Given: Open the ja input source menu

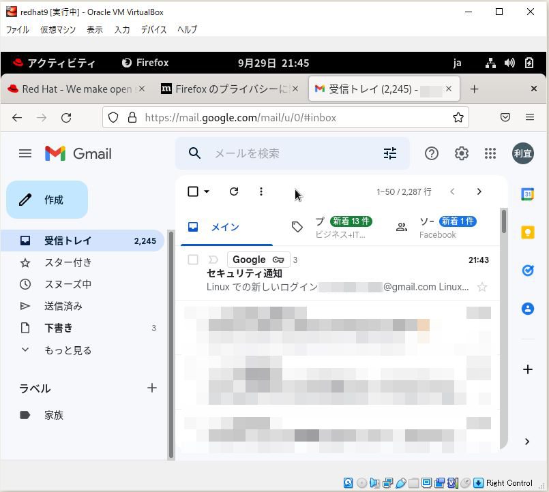Looking at the screenshot, I should click(457, 63).
